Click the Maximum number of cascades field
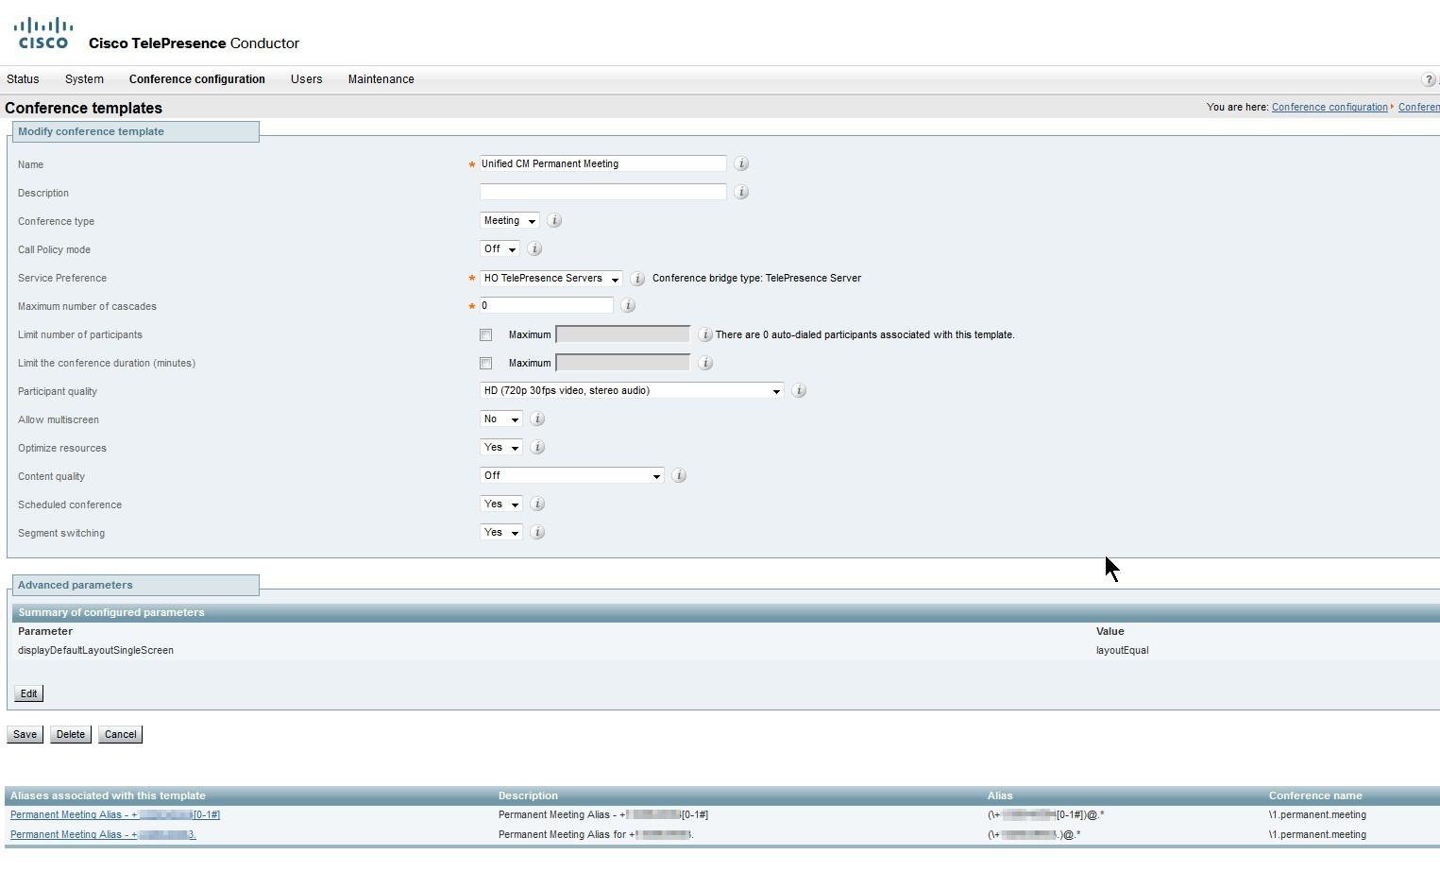 [547, 306]
